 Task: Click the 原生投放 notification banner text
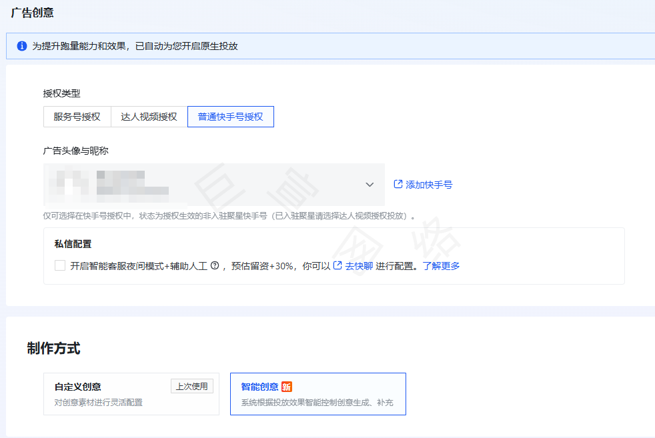(140, 46)
